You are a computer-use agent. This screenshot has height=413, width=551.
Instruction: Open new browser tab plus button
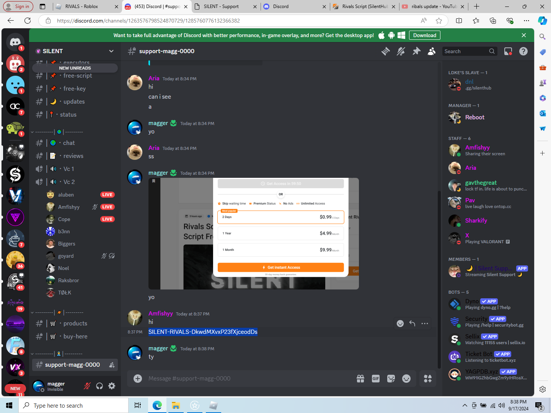tap(476, 7)
